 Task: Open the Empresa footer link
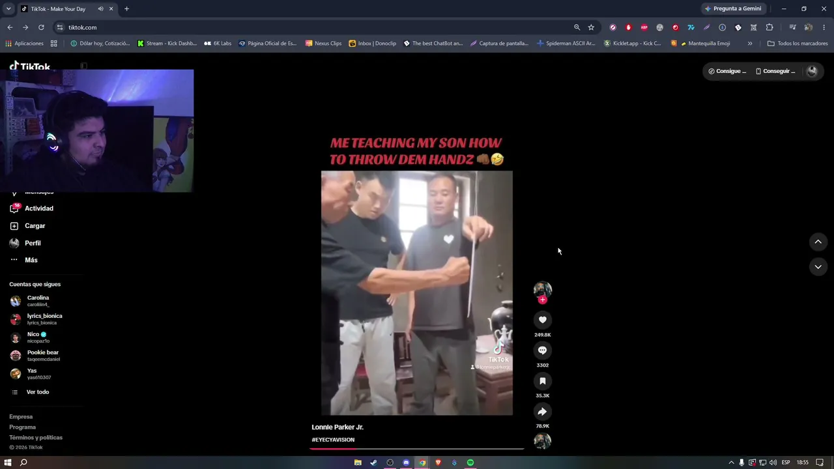click(21, 417)
